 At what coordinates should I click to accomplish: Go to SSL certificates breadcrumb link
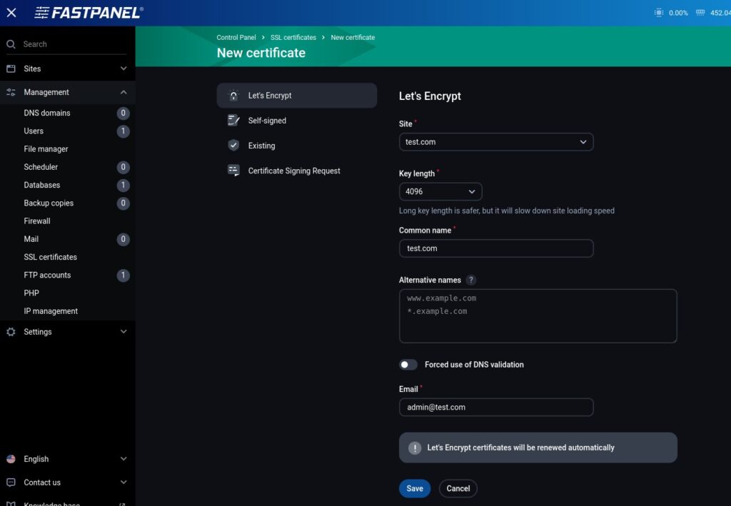pos(293,37)
